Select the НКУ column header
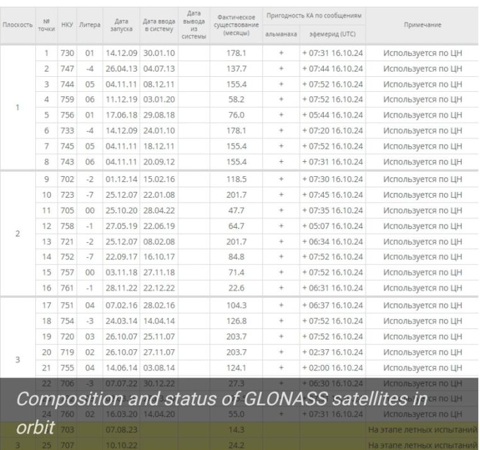 (67, 25)
